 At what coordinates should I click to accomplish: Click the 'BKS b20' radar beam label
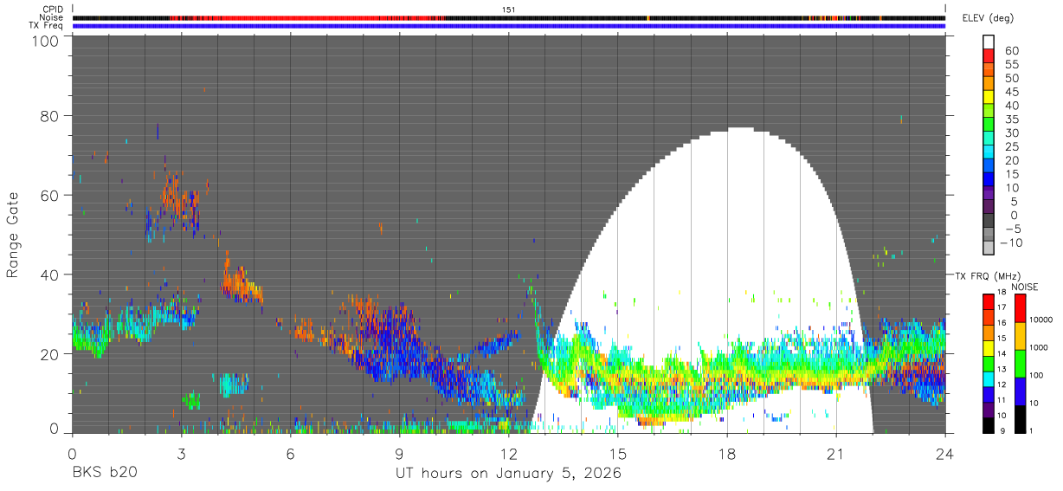pyautogui.click(x=104, y=474)
